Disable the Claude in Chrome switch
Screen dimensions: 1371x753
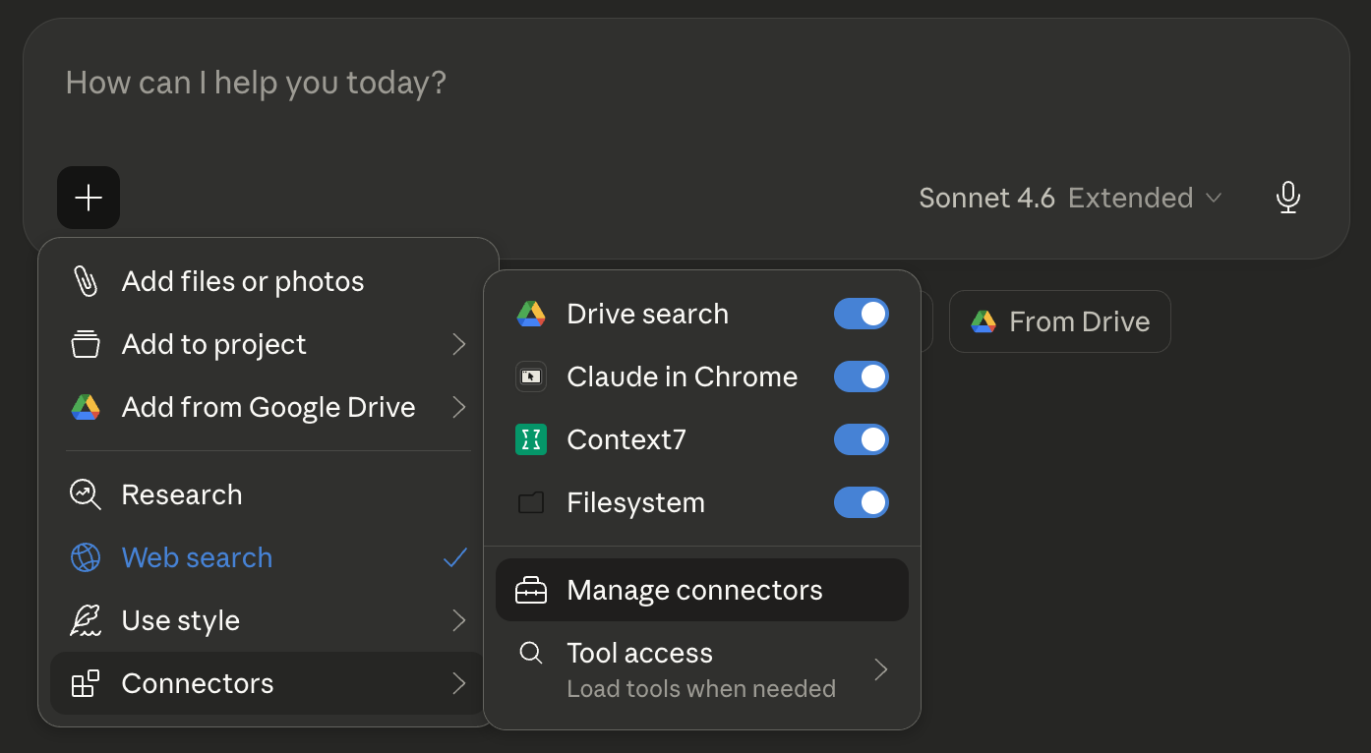tap(862, 376)
